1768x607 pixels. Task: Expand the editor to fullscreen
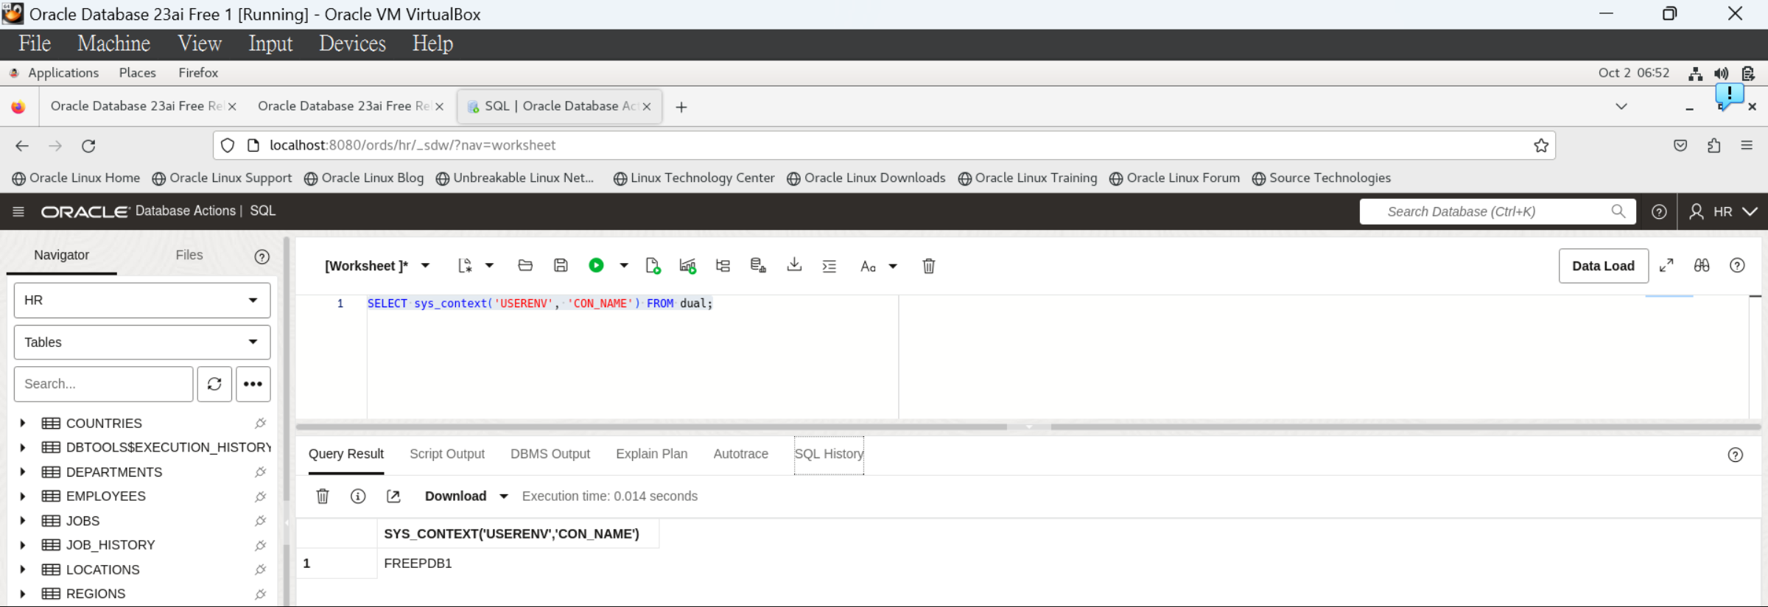point(1666,265)
